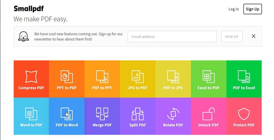This screenshot has width=274, height=140.
Task: Click the PDF to JPG tile
Action: [173, 79]
